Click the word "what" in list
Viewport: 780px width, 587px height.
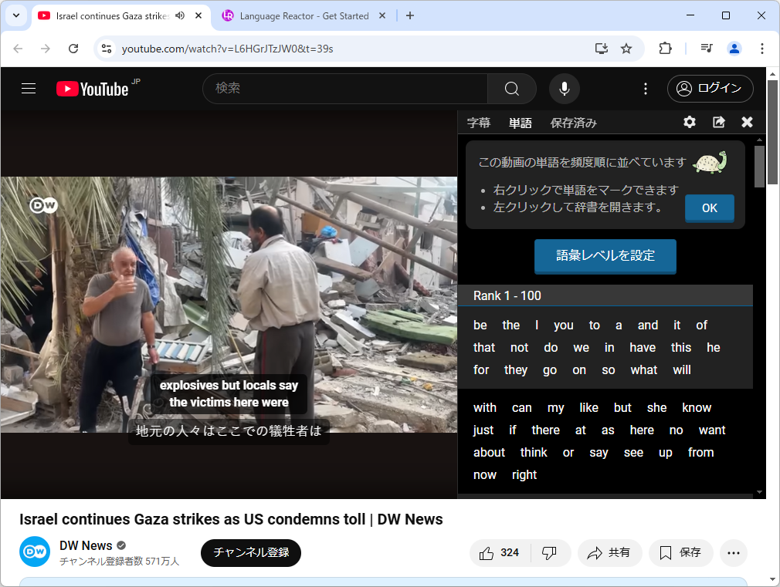click(644, 370)
